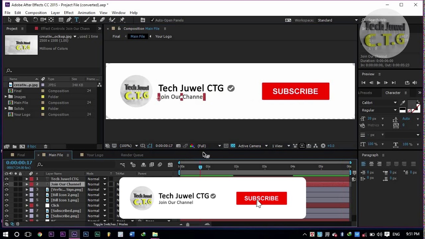Enable motion blur icon in timeline
Screen dimensions: 425x239
point(160,165)
